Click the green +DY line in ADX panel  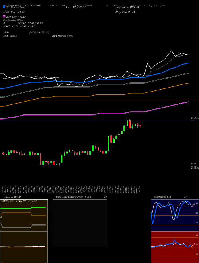(23, 208)
